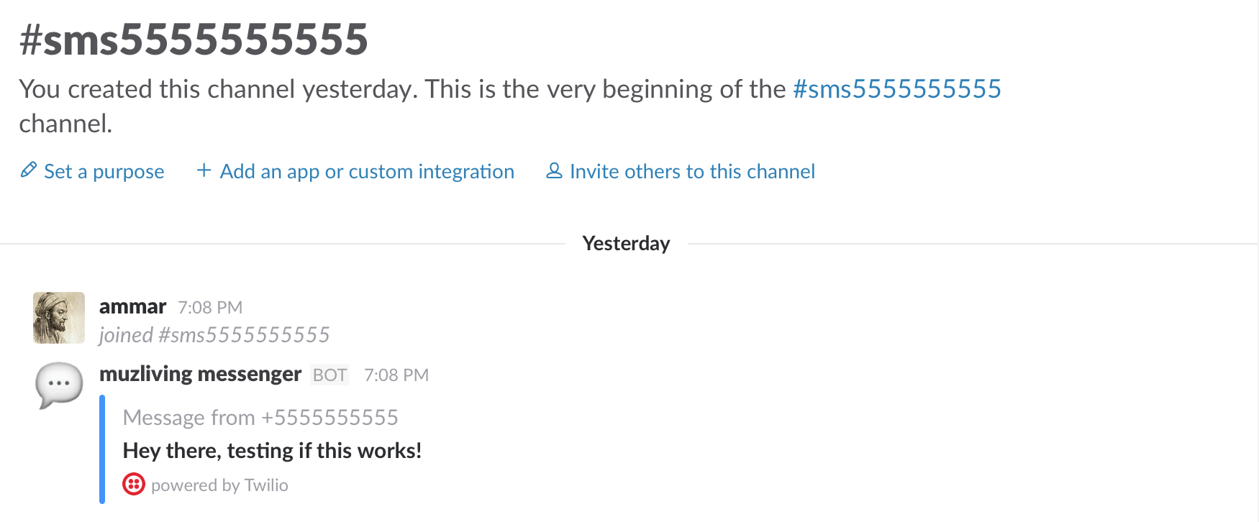Choose Invite others to this channel
This screenshot has width=1259, height=522.
click(x=692, y=171)
